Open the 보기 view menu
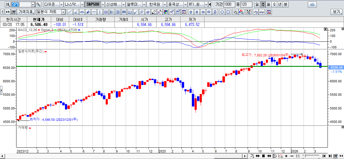Image resolution: width=344 pixels, height=159 pixels. [x=336, y=12]
